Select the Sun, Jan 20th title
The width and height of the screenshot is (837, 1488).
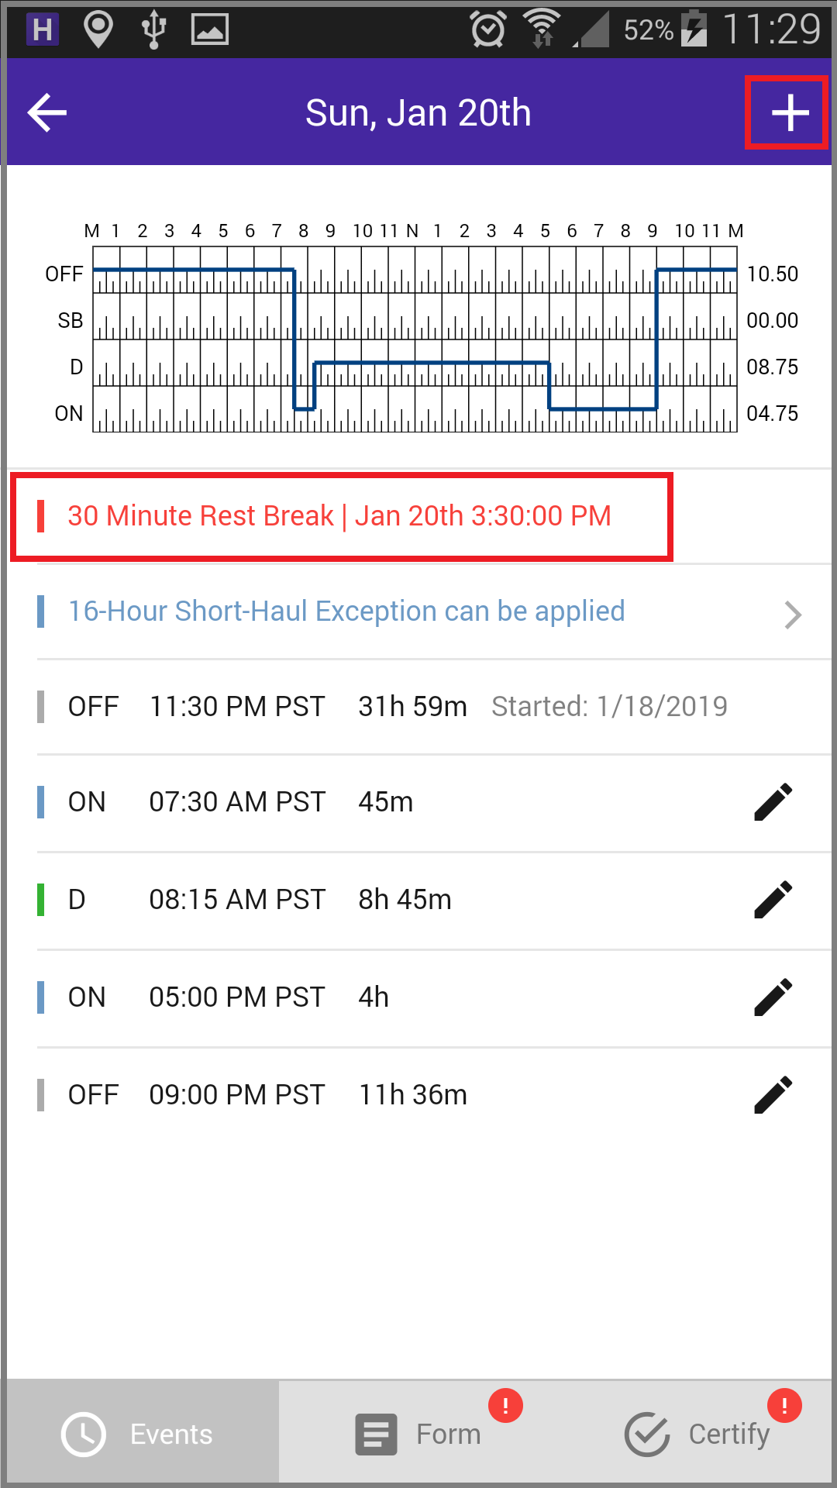(x=418, y=113)
